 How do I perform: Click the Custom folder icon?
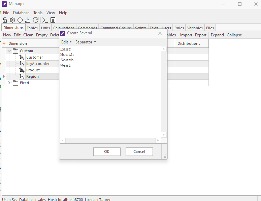pos(15,51)
